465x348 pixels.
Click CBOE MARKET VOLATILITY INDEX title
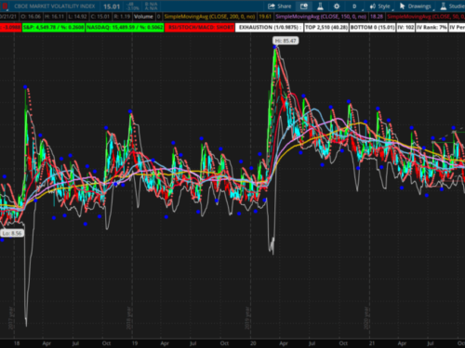55,6
